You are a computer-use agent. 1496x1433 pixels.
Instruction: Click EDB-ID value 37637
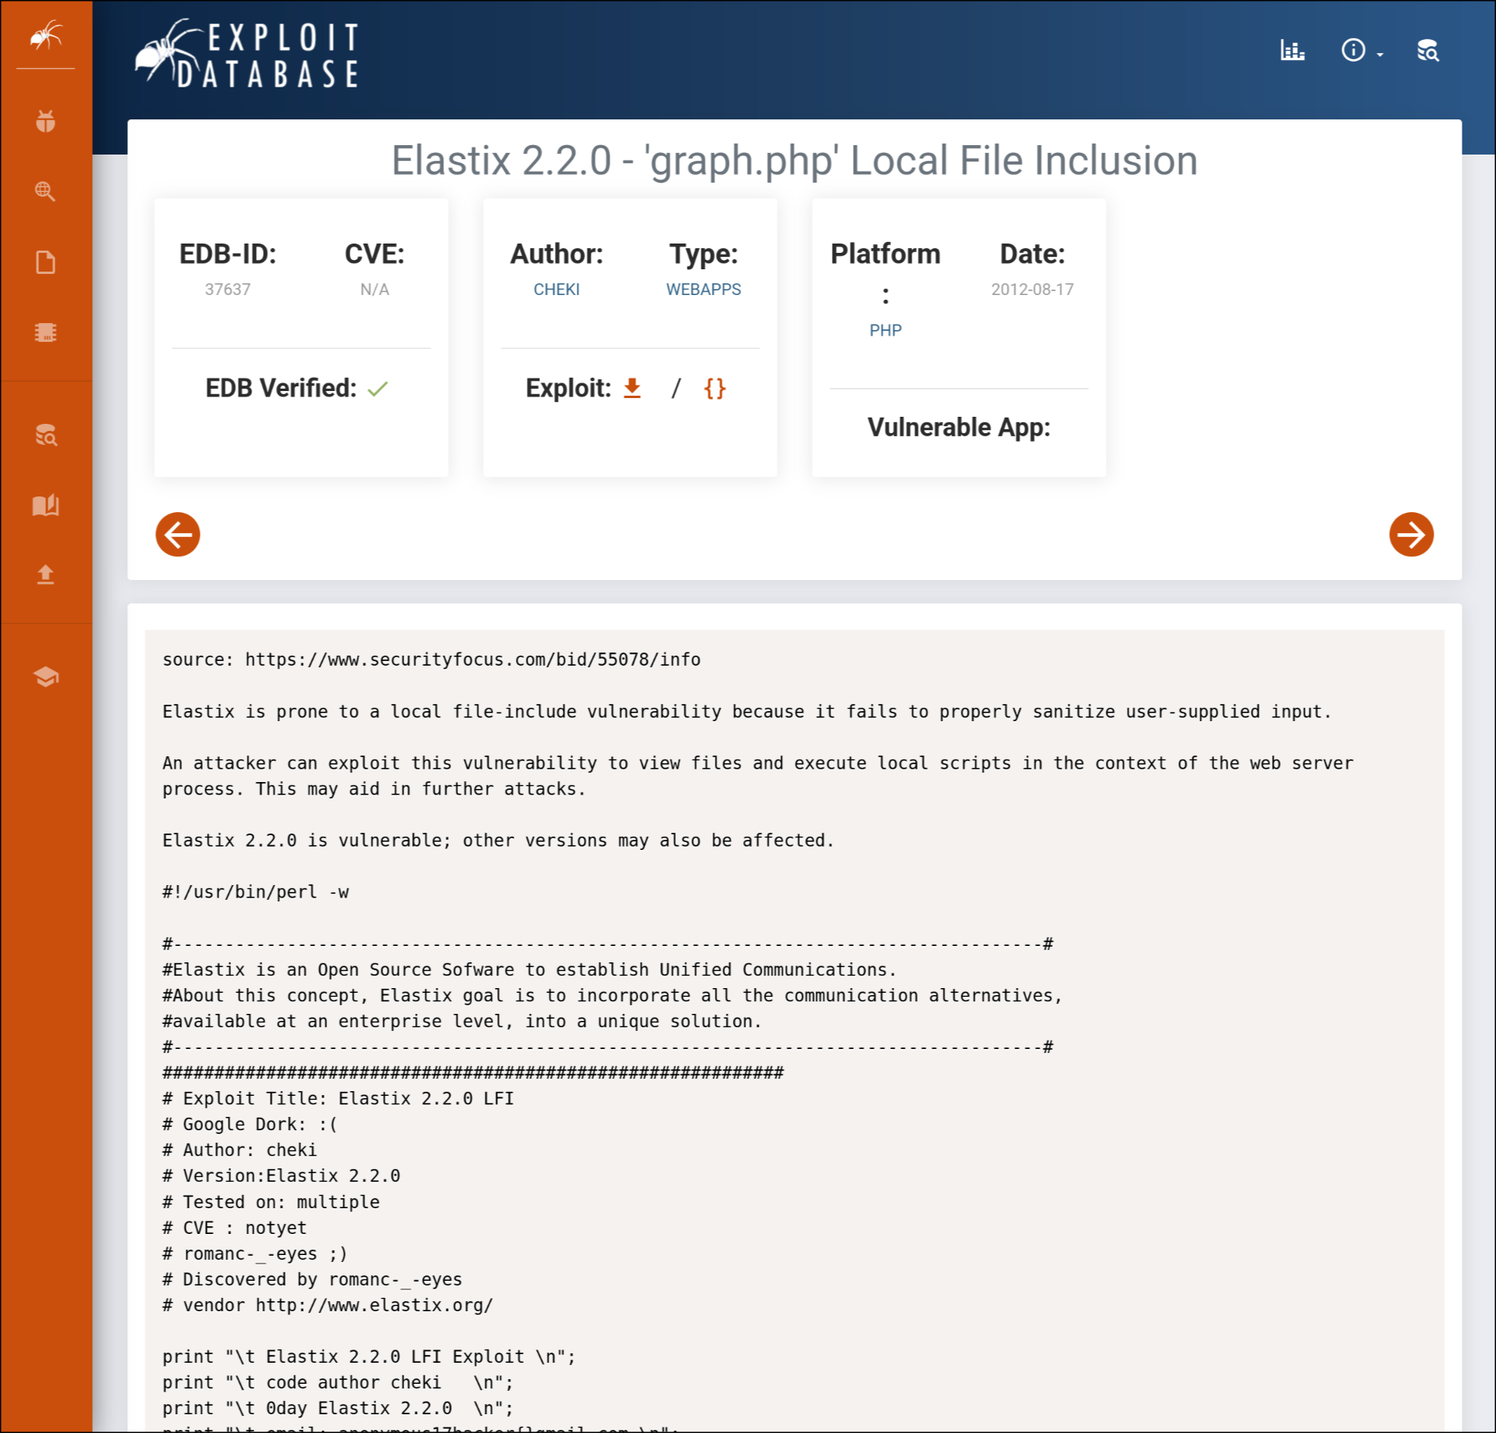[228, 290]
